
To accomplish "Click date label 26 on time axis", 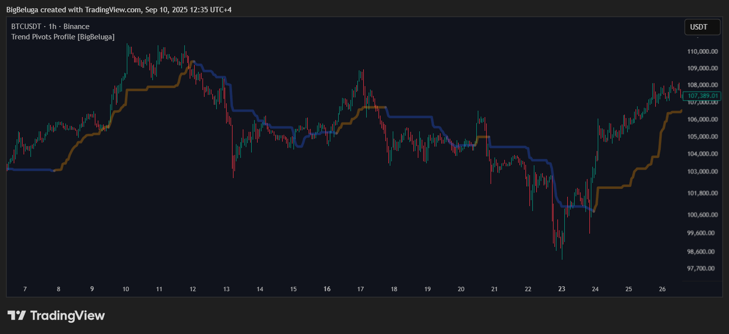I will tap(662, 289).
